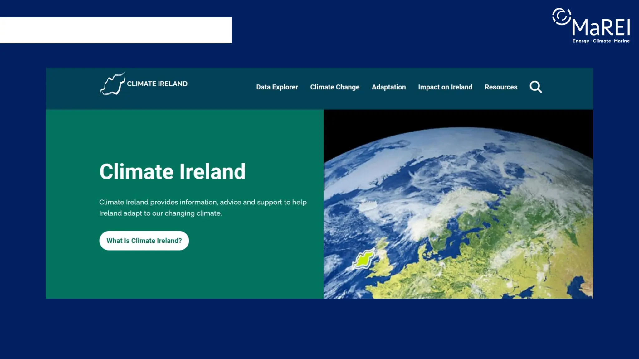Image resolution: width=639 pixels, height=359 pixels.
Task: Click the MaREI circular swirl icon
Action: click(561, 17)
